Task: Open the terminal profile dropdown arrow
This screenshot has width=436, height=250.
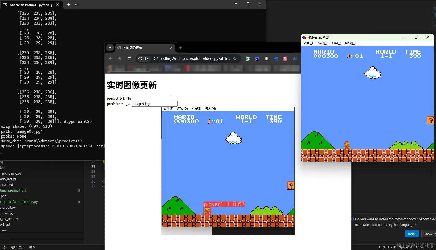Action: point(76,5)
